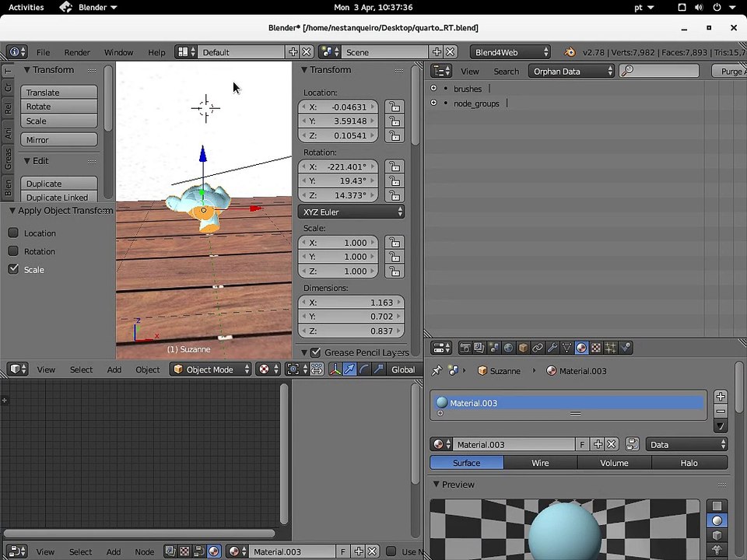Click the pin icon in properties breadcrumb
Image resolution: width=747 pixels, height=560 pixels.
[437, 370]
